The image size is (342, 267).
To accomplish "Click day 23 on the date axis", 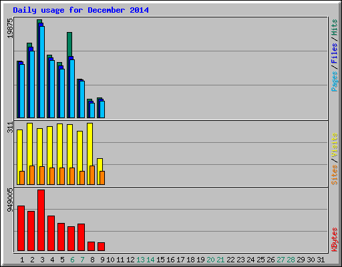I will click(240, 260).
